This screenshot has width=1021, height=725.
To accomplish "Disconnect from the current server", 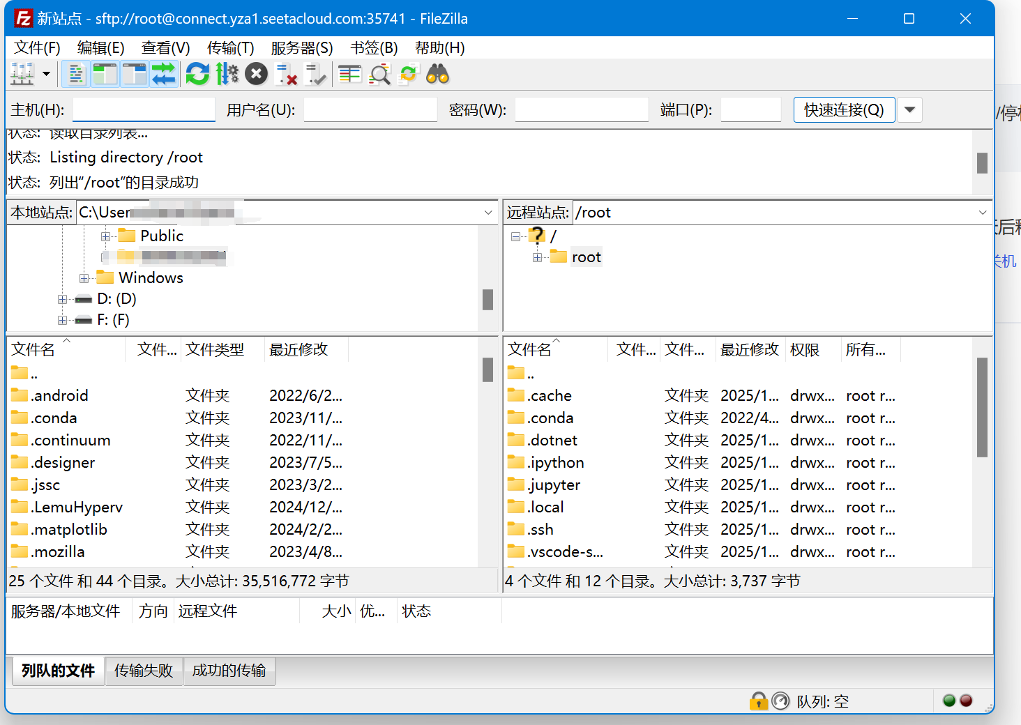I will point(286,74).
